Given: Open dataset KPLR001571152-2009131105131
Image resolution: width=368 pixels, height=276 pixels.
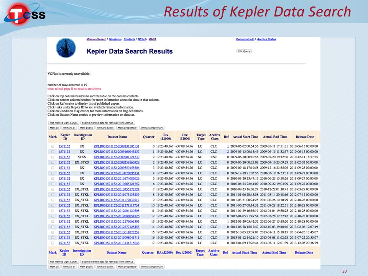Looking at the screenshot, I should [x=117, y=146].
